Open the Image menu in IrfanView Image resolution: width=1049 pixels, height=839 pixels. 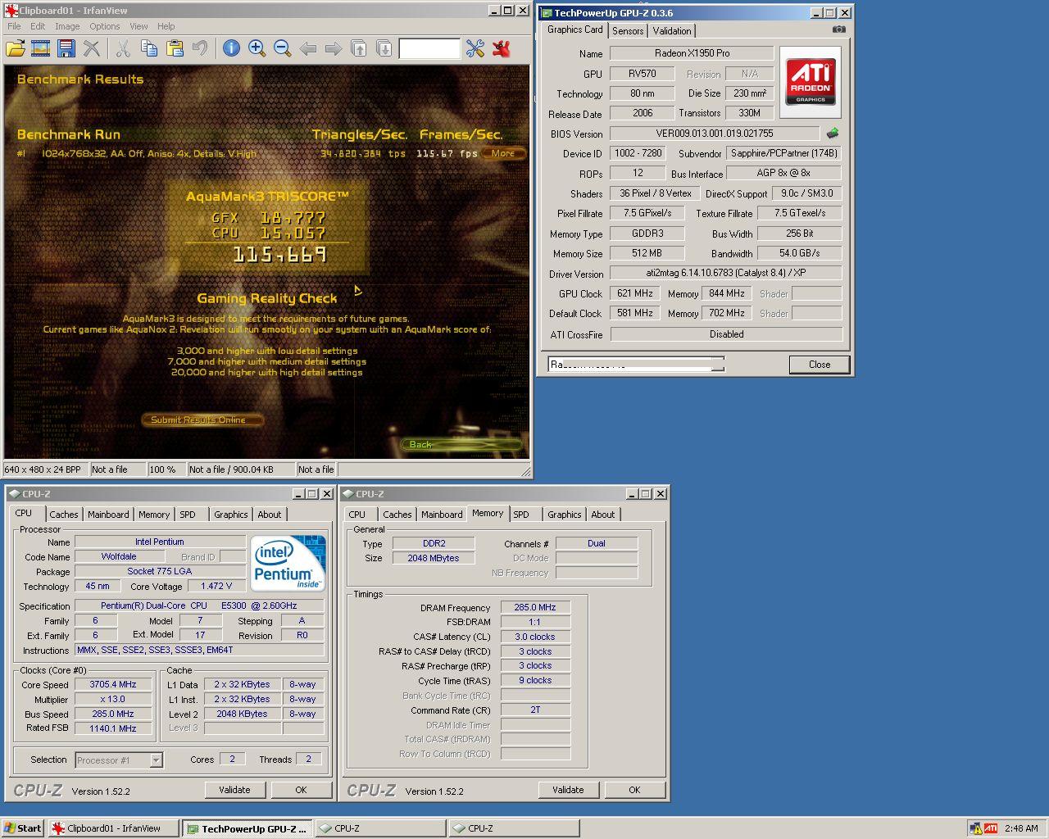point(67,26)
